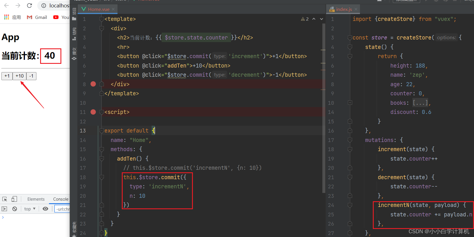Collapse the commit call fold on line 18
The image size is (474, 237).
pyautogui.click(x=101, y=177)
